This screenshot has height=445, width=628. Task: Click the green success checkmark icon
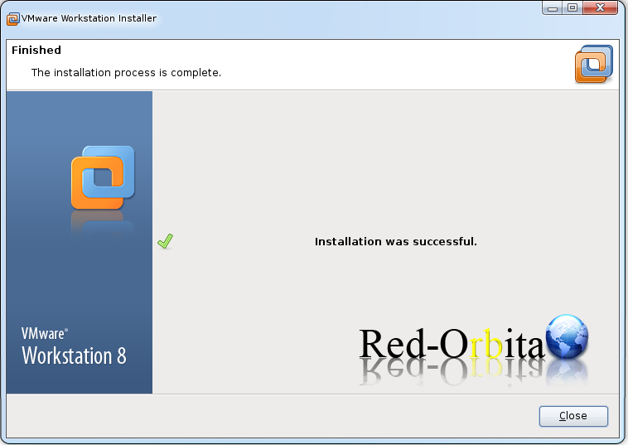click(x=165, y=241)
